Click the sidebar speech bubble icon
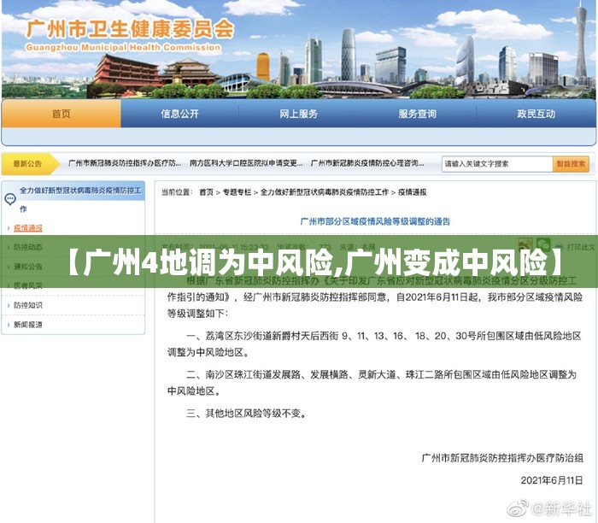 pos(10,199)
